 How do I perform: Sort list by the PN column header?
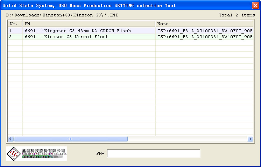tap(89, 24)
